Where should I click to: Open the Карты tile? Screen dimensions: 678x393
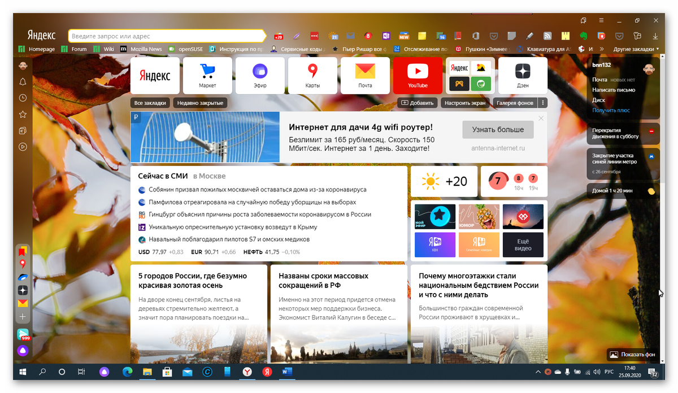coord(312,75)
